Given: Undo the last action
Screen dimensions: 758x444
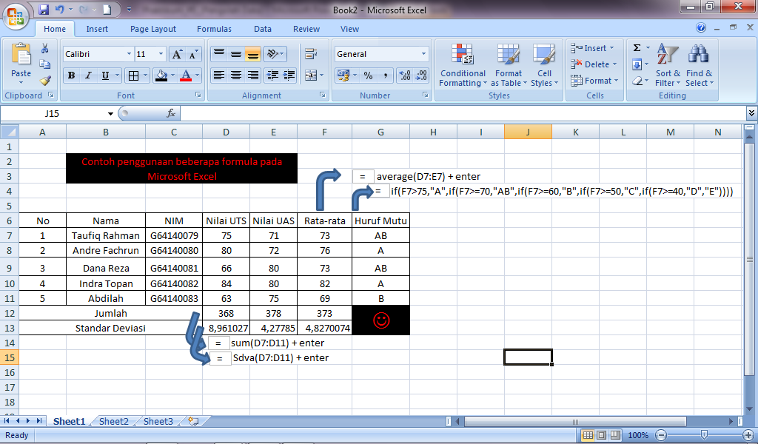Looking at the screenshot, I should click(x=59, y=9).
